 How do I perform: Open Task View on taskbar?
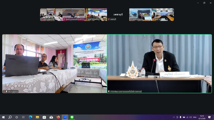[x=23, y=117]
